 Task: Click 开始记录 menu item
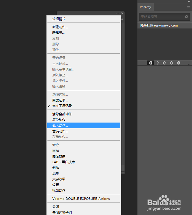coord(84,58)
